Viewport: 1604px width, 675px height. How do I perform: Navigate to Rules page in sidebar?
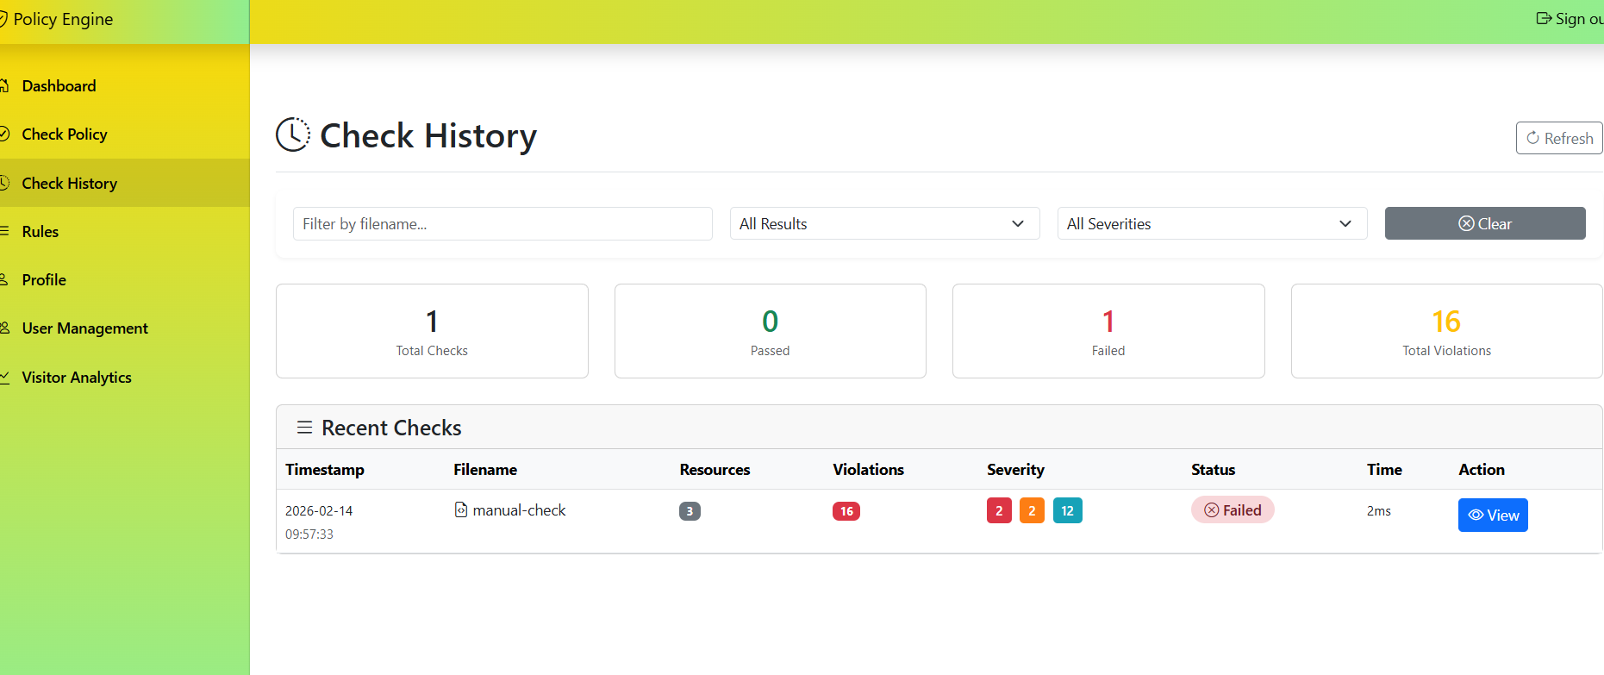[41, 232]
